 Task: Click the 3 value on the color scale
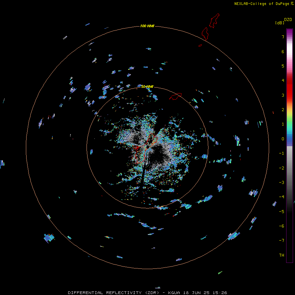point(283,95)
